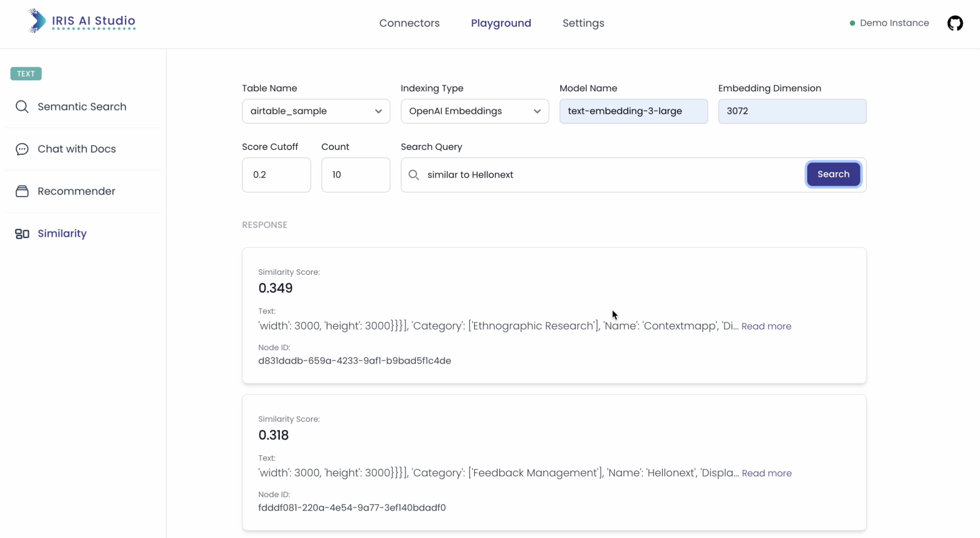Click the green Demo Instance status dot
Viewport: 980px width, 538px height.
coord(852,23)
